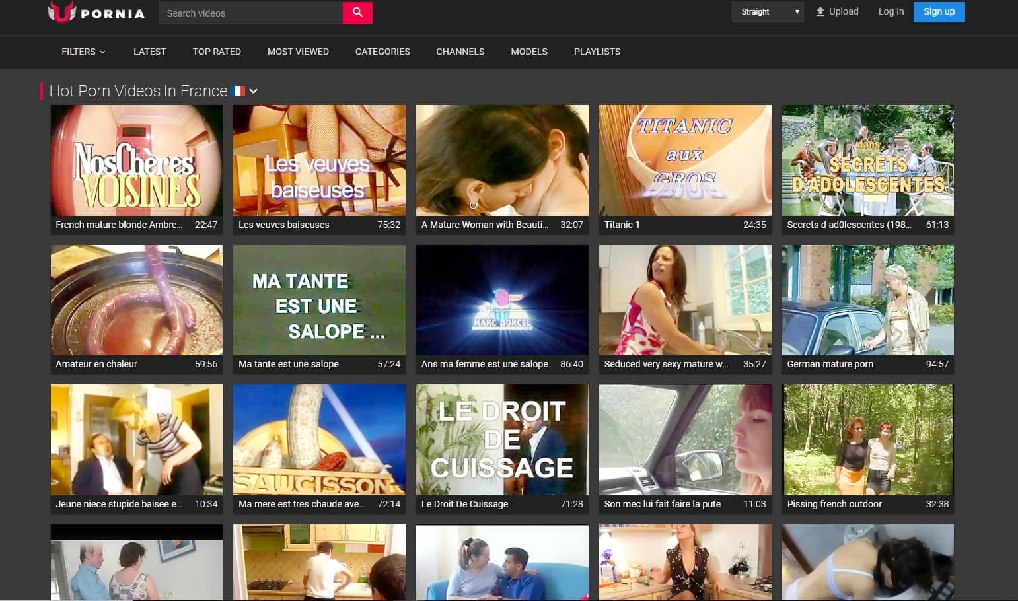1018x601 pixels.
Task: Open the Top Rated section
Action: coord(217,52)
